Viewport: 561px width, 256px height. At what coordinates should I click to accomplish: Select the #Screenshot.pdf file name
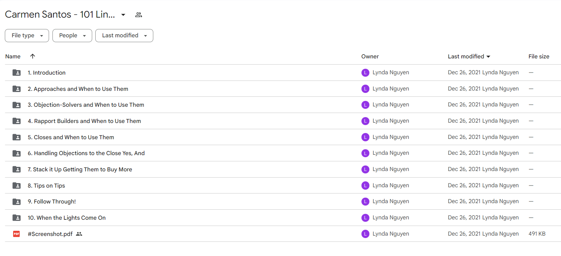[x=50, y=234]
